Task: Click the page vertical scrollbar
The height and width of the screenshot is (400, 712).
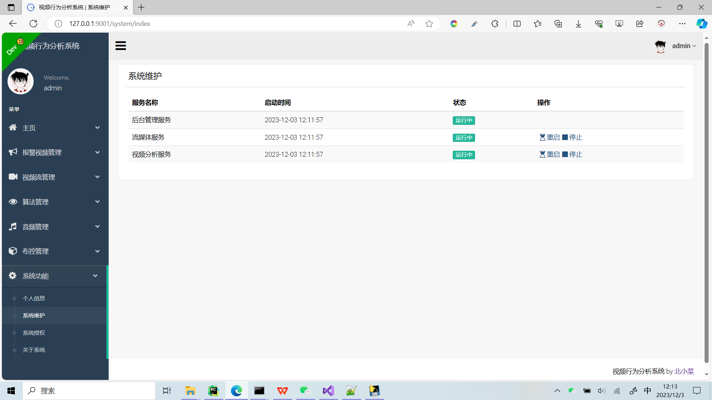Action: [x=706, y=203]
